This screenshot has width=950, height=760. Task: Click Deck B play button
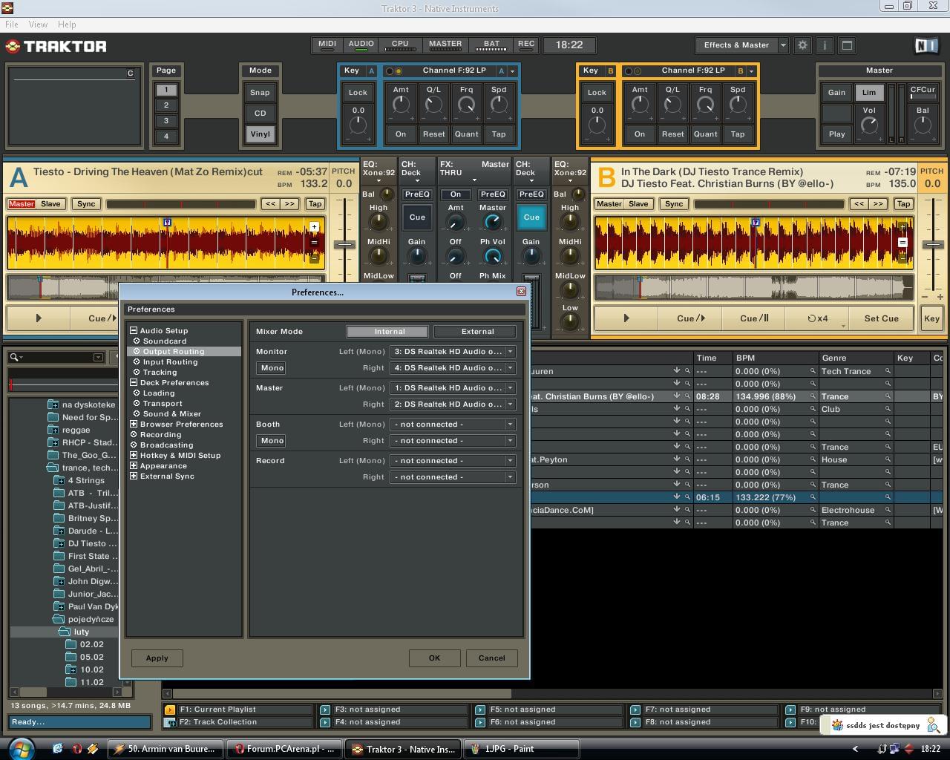[626, 318]
